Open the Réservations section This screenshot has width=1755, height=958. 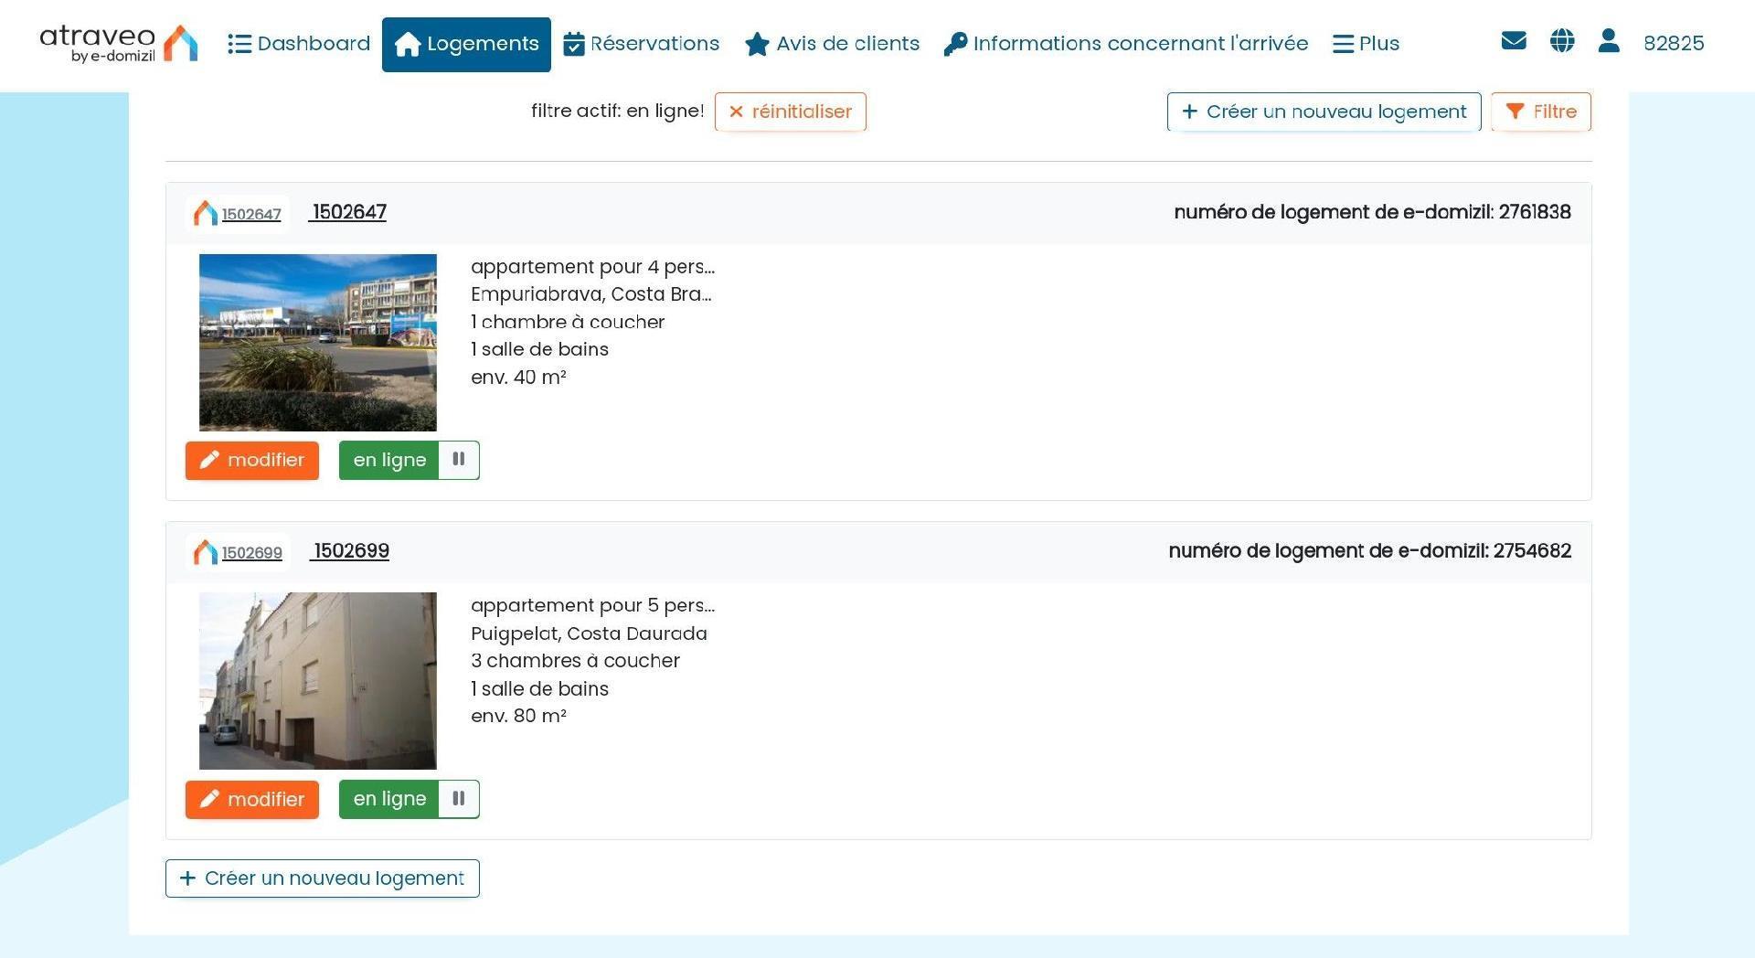(642, 44)
